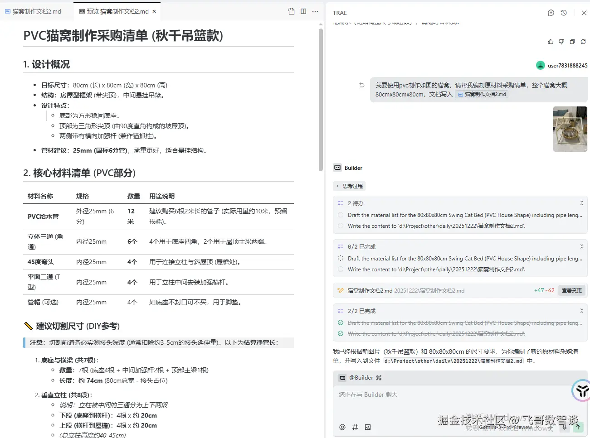Give thumbs up to the response

click(x=551, y=42)
